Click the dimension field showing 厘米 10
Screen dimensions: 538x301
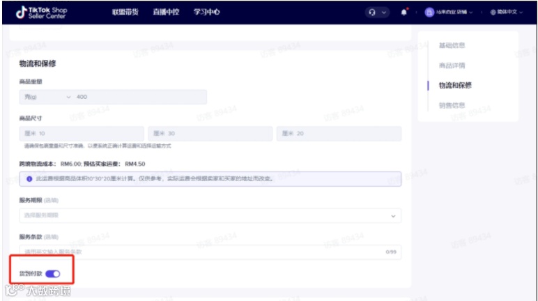coord(82,134)
